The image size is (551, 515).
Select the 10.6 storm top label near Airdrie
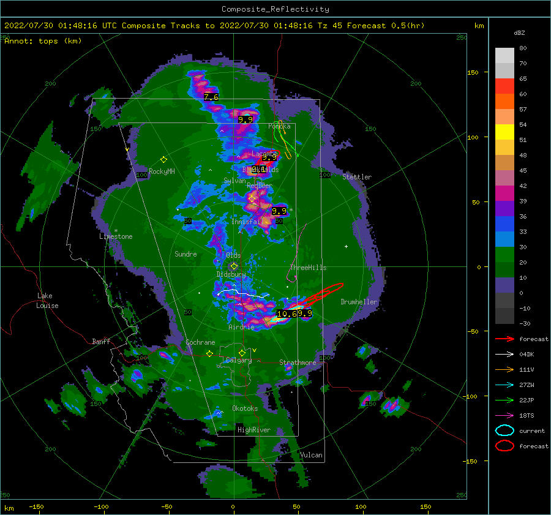pyautogui.click(x=287, y=314)
